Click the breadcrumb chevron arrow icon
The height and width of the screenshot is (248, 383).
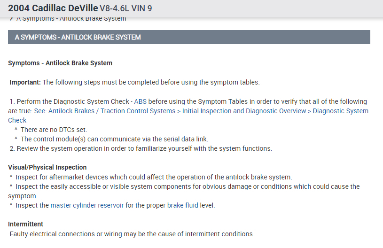pyautogui.click(x=11, y=19)
